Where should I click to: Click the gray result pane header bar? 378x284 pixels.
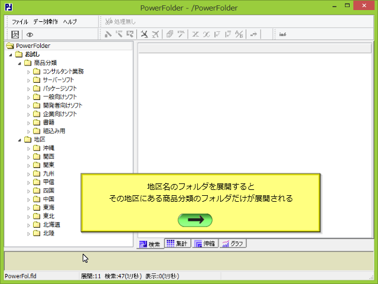[255, 49]
